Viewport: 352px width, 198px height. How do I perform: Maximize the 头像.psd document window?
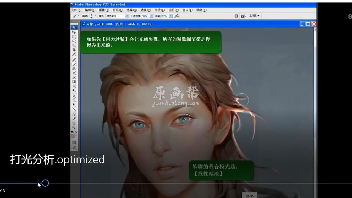pyautogui.click(x=308, y=24)
